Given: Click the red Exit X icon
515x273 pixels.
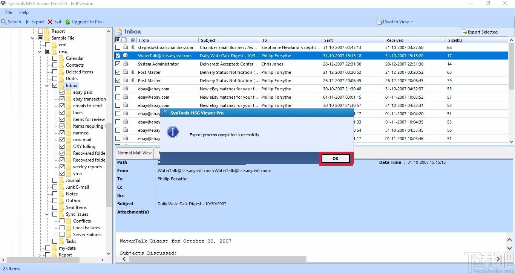Looking at the screenshot, I should click(x=50, y=22).
